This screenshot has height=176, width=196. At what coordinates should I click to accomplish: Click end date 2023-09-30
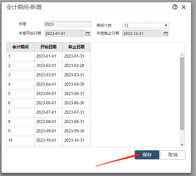tap(77, 131)
